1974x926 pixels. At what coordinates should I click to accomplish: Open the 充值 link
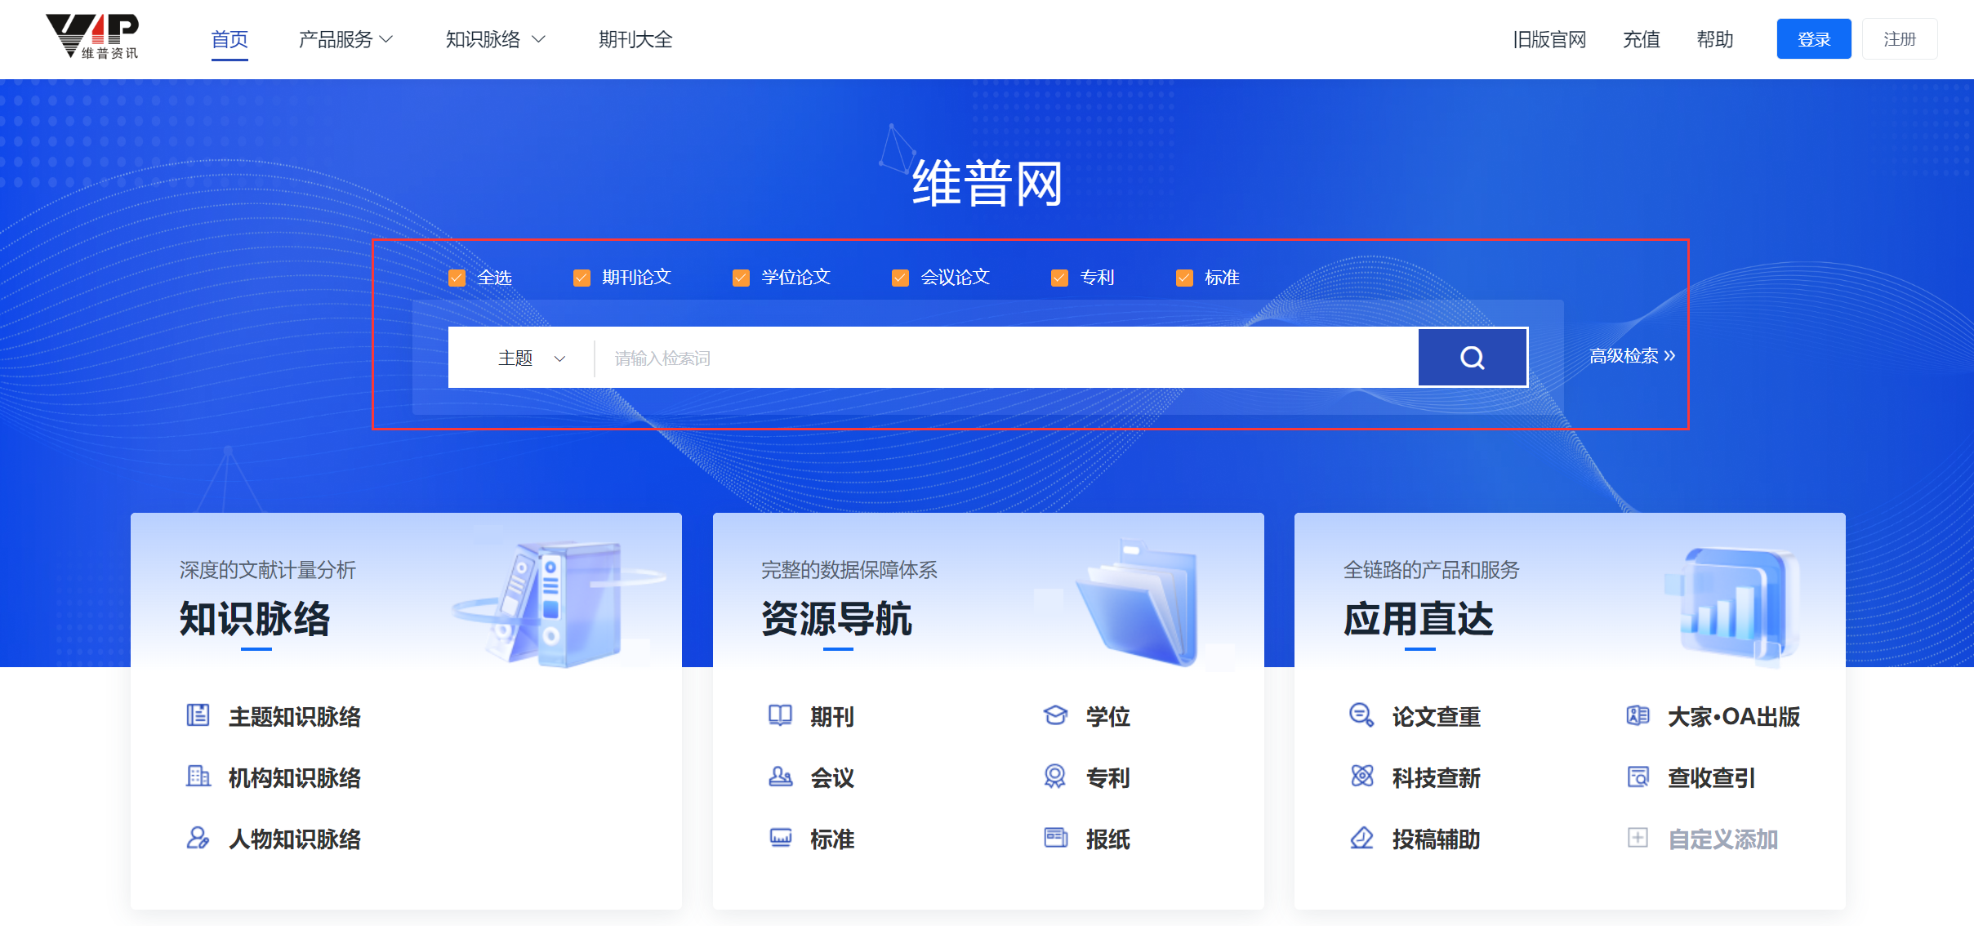click(1642, 39)
